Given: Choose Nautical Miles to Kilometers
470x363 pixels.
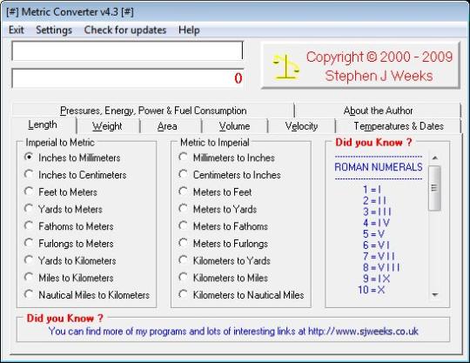Looking at the screenshot, I should pyautogui.click(x=87, y=294).
